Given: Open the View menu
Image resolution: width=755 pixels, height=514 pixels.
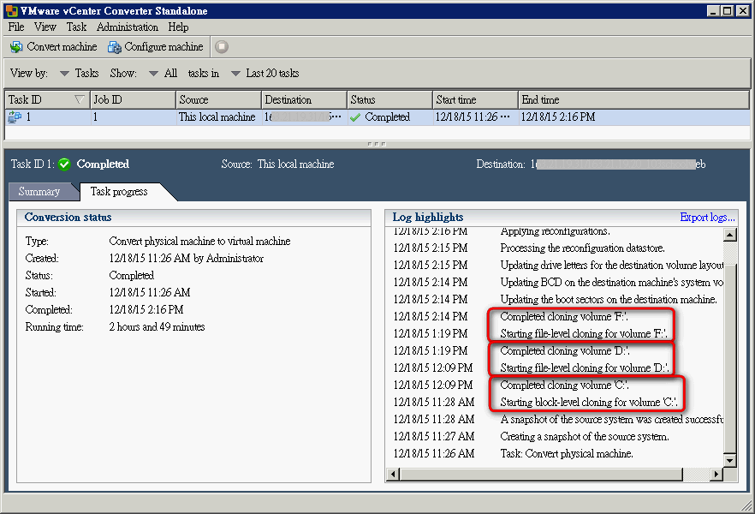Looking at the screenshot, I should (x=45, y=27).
